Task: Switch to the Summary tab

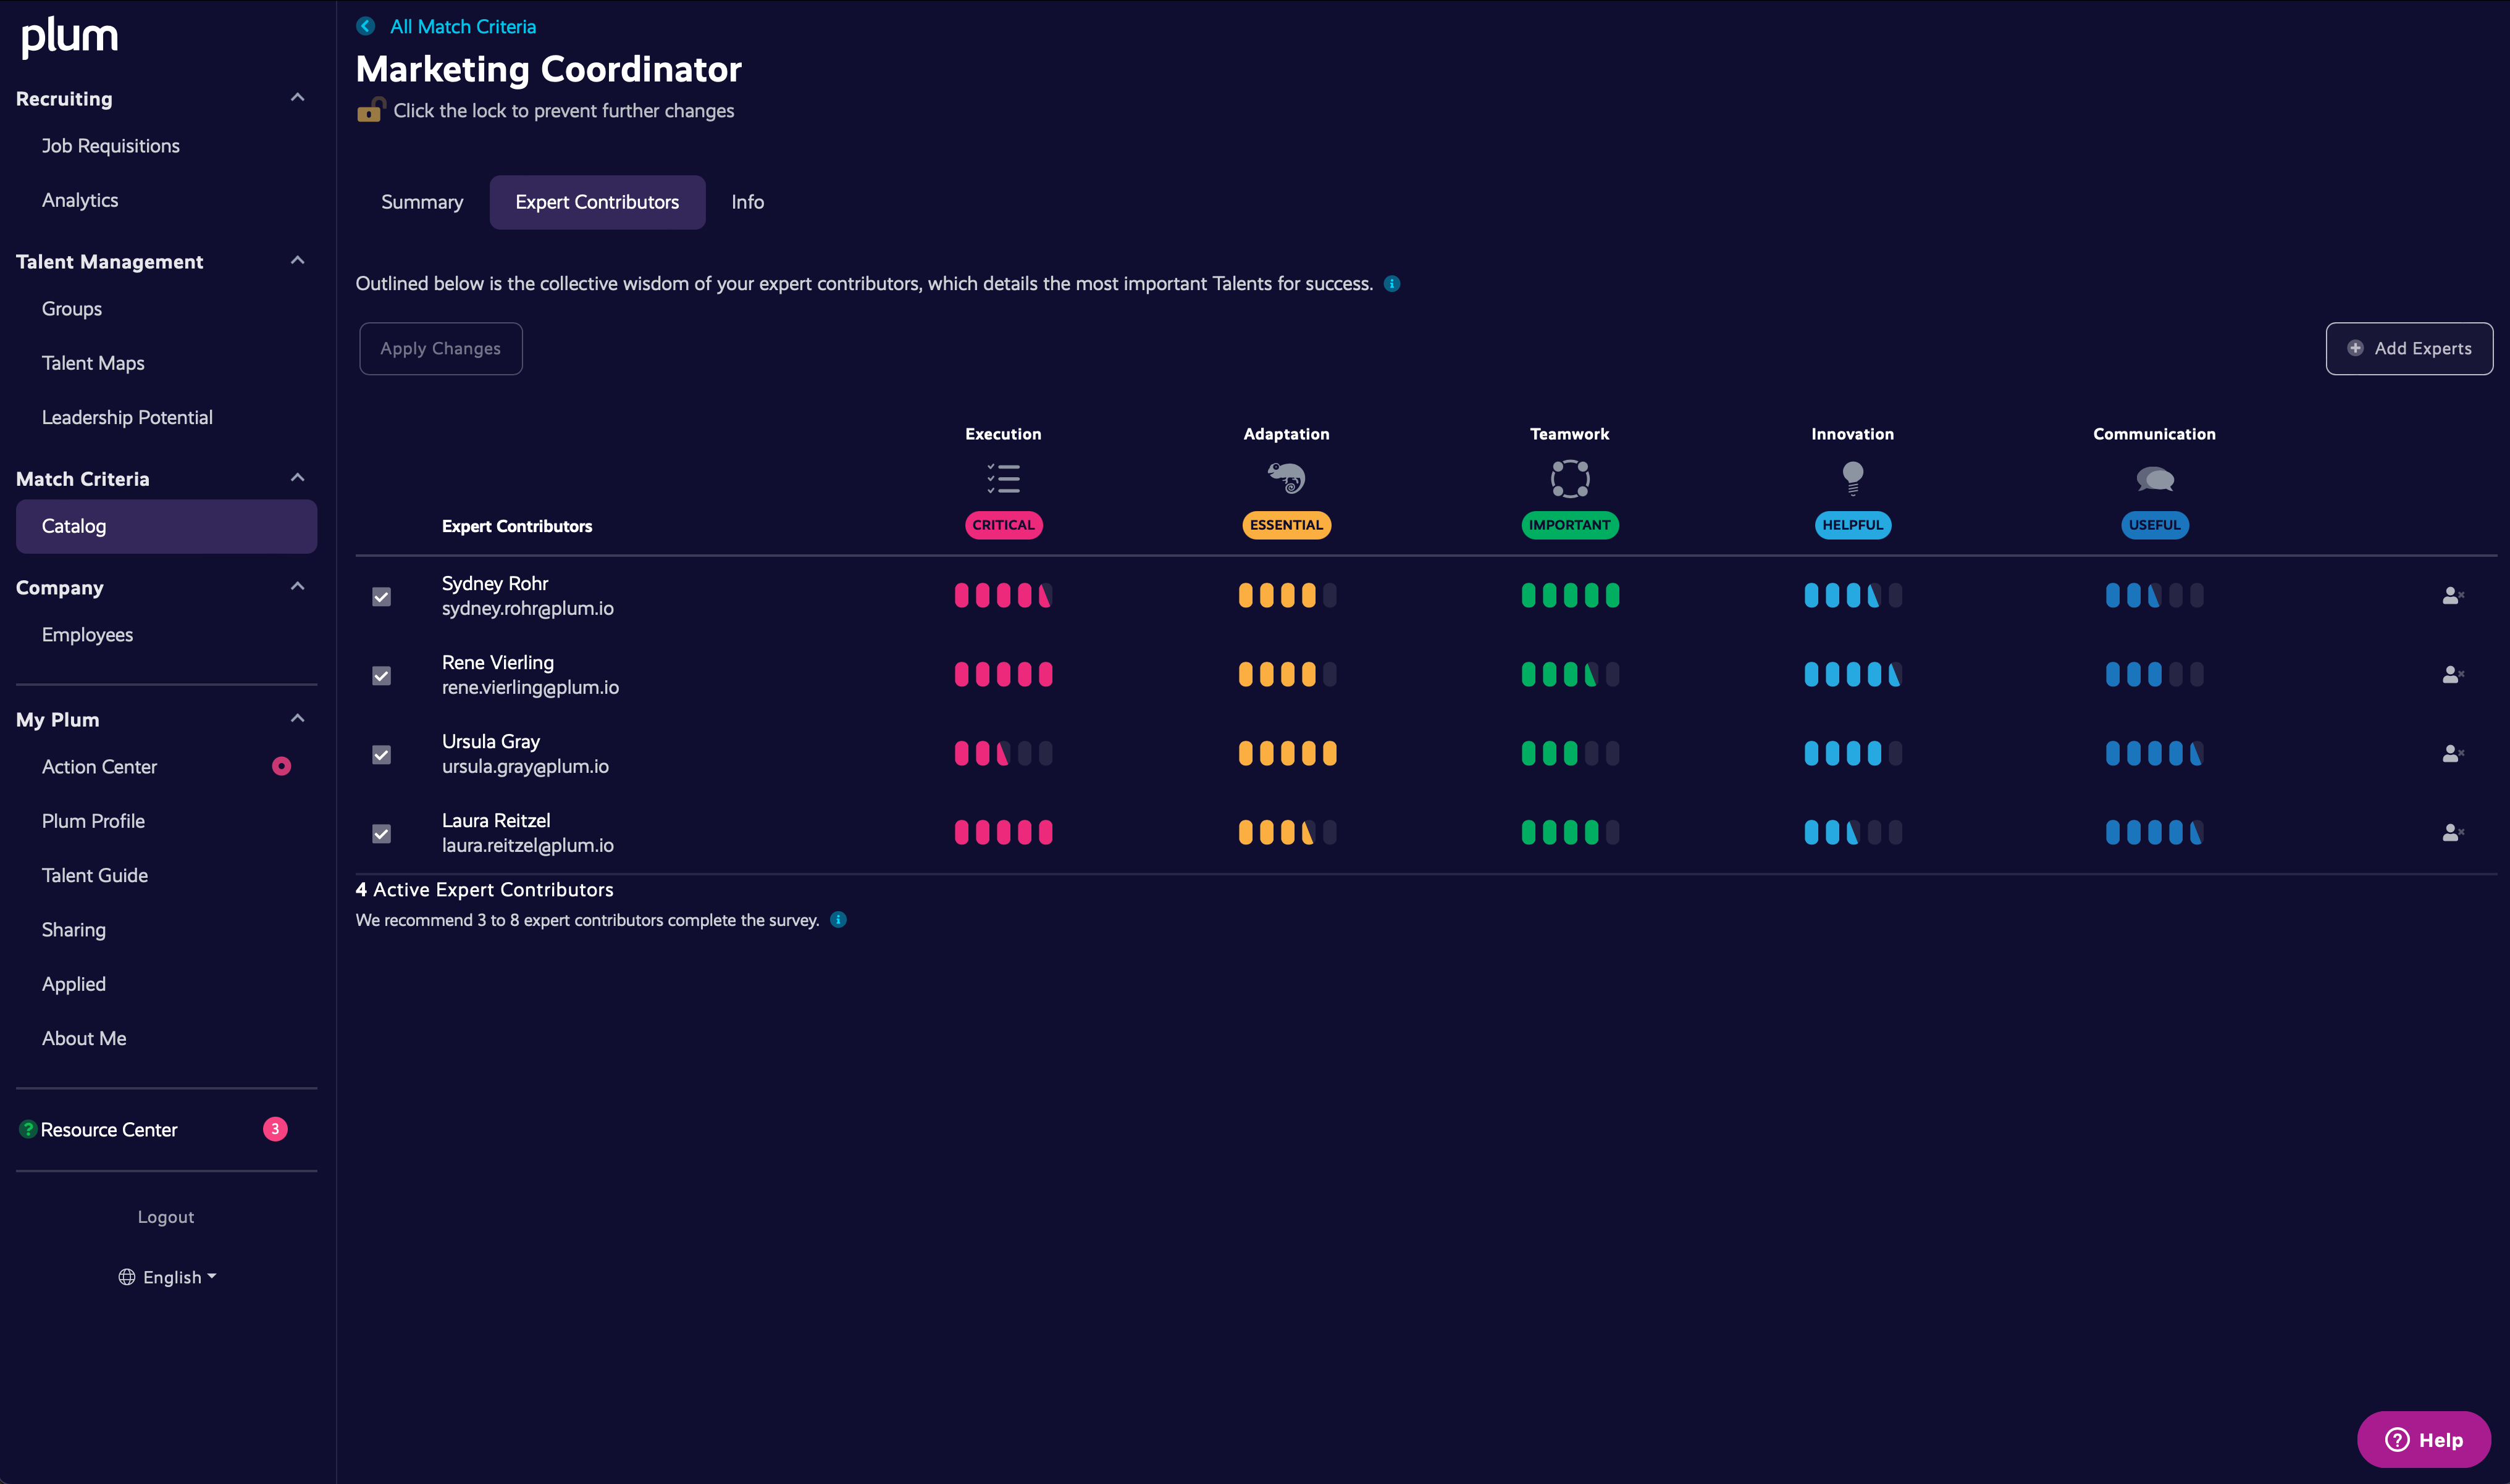Action: point(421,202)
